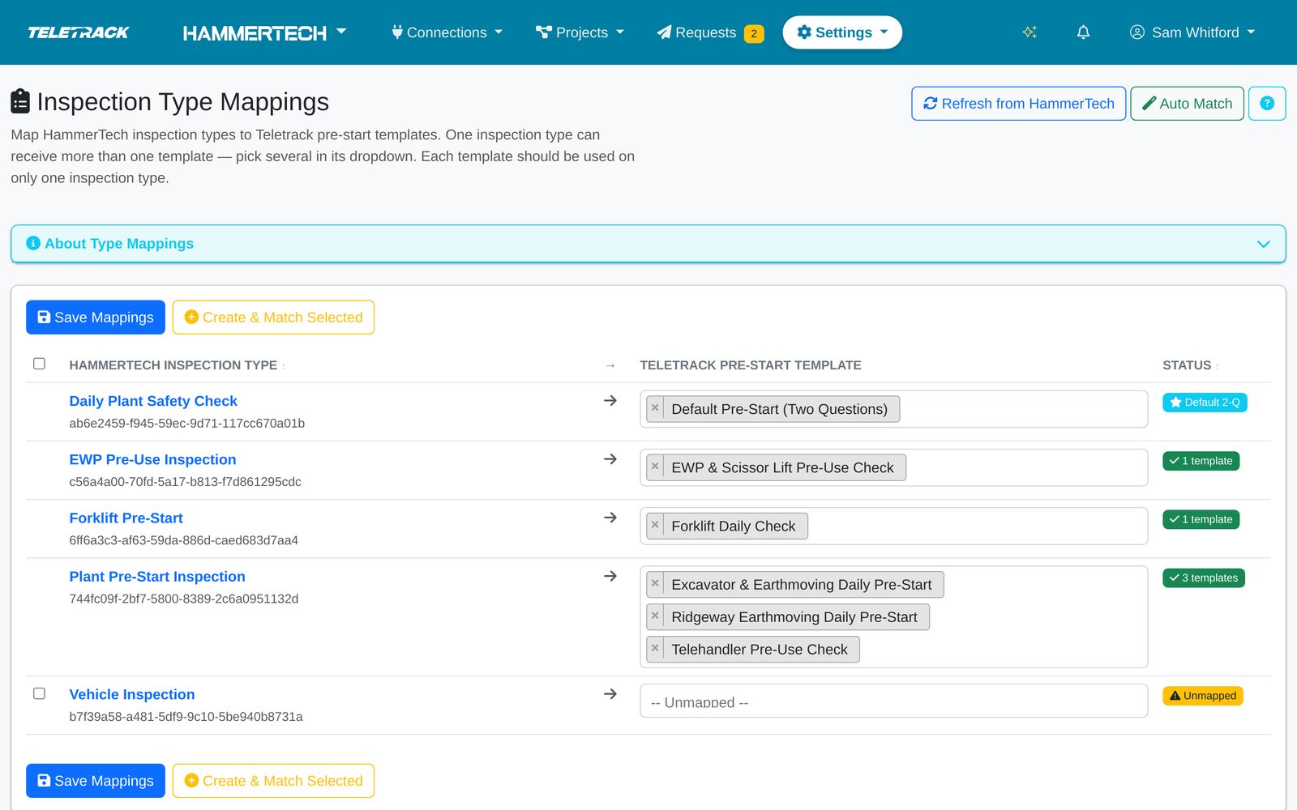The width and height of the screenshot is (1297, 810).
Task: Click the 3 templates status badge
Action: pos(1203,578)
